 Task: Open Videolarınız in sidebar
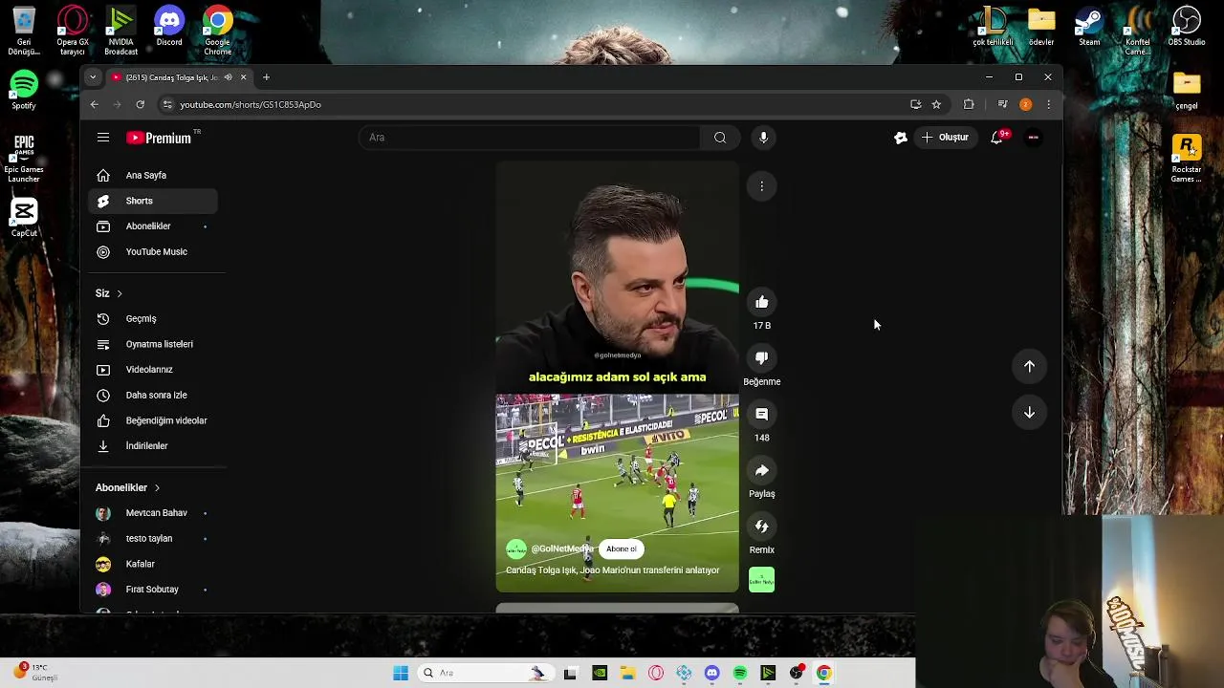(153, 370)
